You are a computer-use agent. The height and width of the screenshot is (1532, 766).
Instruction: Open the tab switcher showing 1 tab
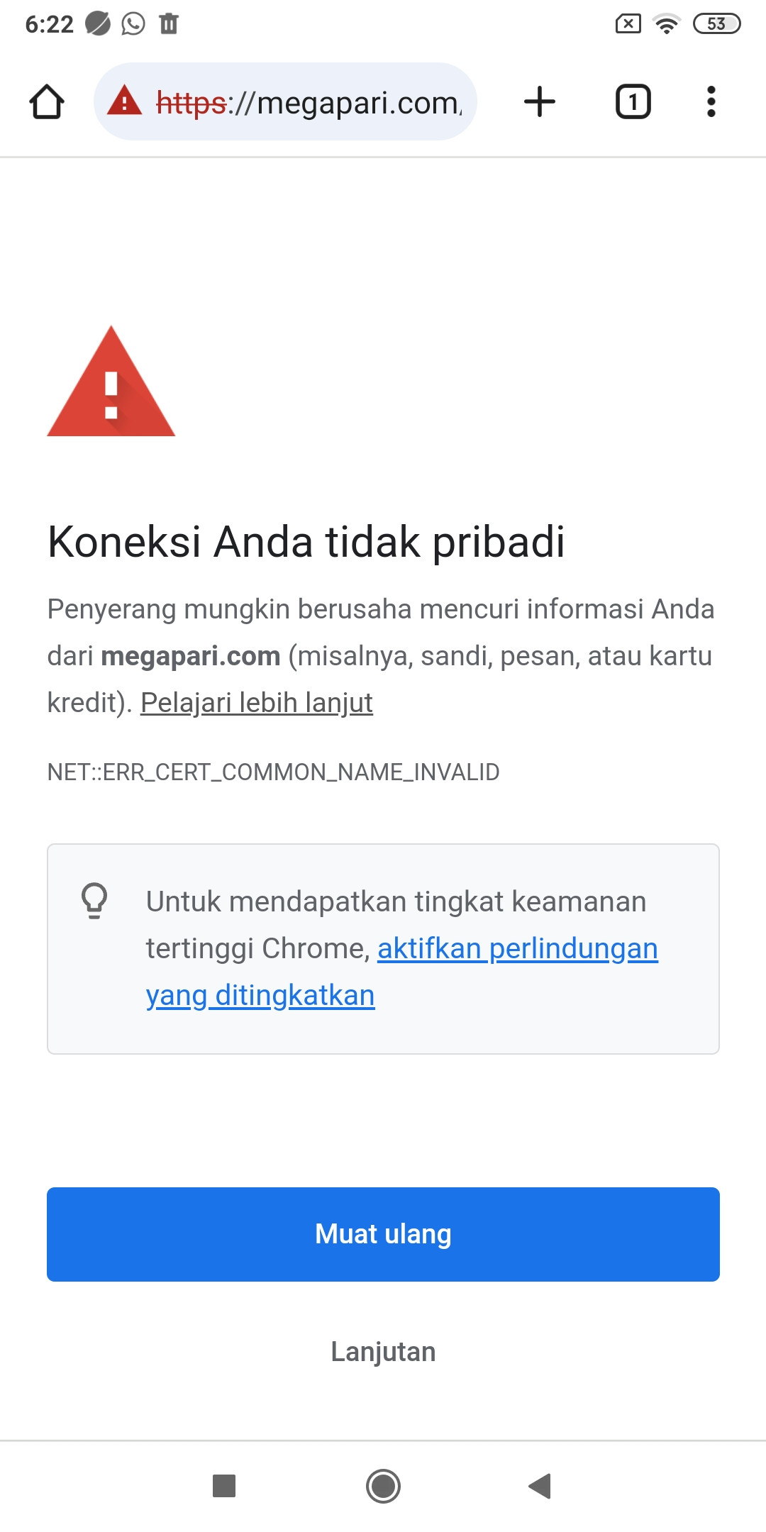633,101
